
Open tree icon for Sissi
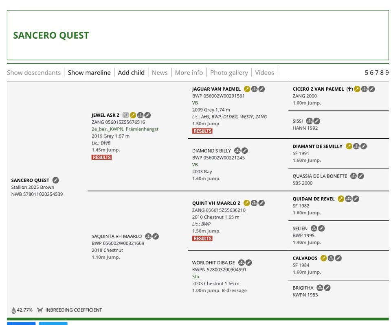(x=309, y=121)
